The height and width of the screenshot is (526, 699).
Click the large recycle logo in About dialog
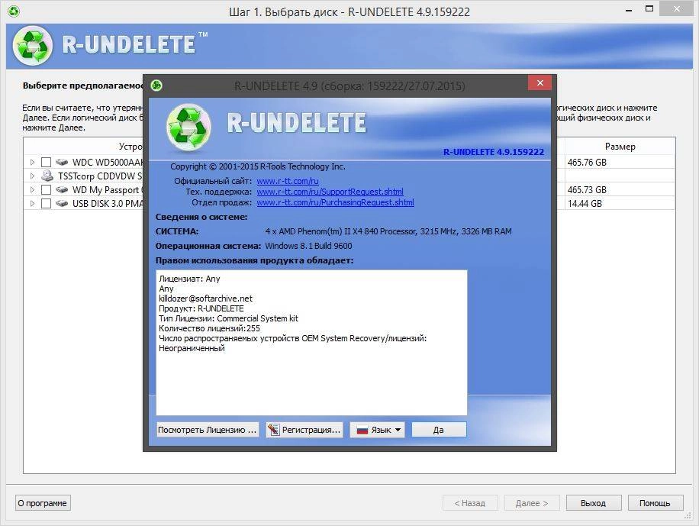tap(188, 127)
